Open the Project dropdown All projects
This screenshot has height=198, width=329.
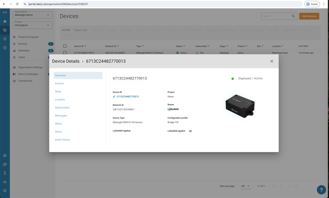tap(33, 25)
